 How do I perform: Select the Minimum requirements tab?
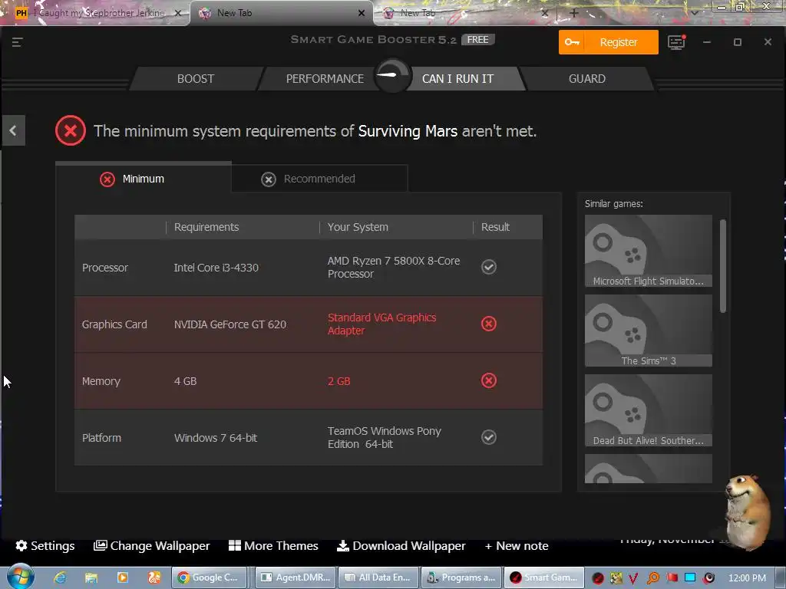pyautogui.click(x=144, y=178)
